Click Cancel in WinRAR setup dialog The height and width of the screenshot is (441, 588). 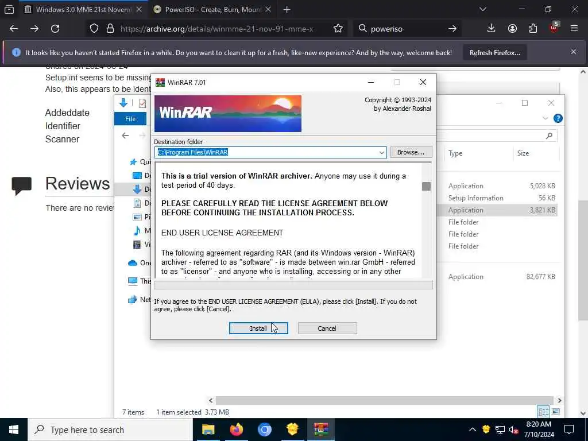tap(327, 328)
